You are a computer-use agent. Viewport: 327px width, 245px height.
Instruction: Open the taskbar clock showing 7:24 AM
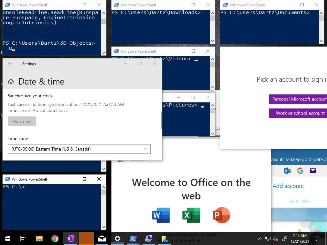tap(300, 239)
